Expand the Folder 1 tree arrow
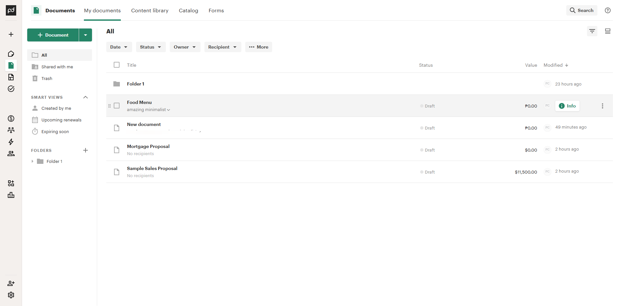 pyautogui.click(x=32, y=161)
